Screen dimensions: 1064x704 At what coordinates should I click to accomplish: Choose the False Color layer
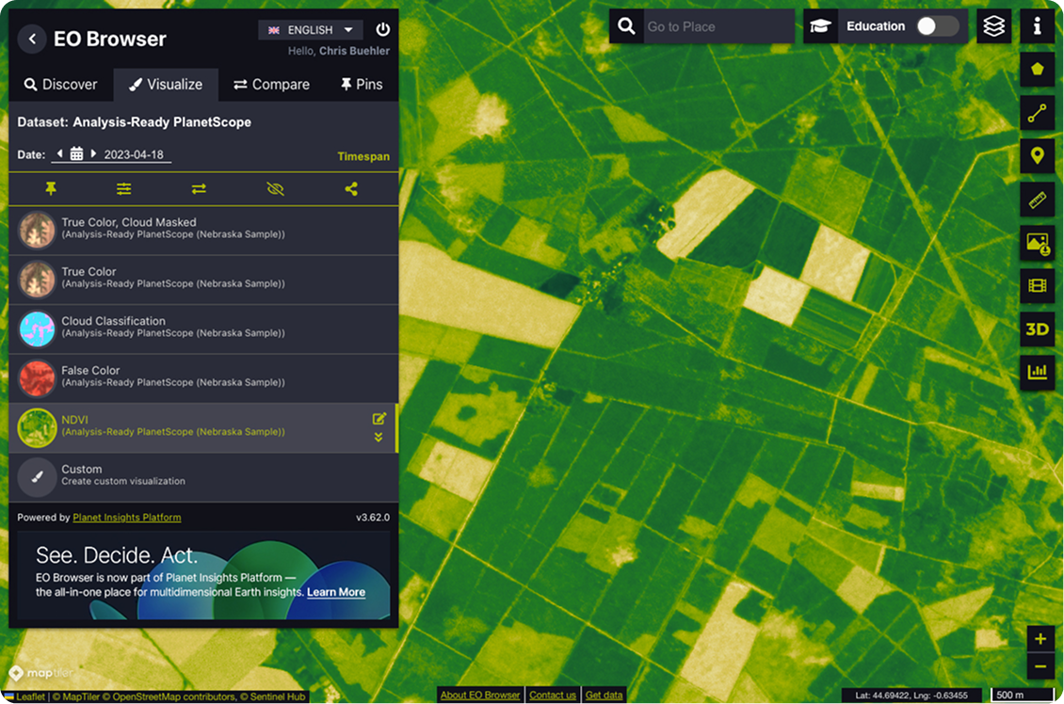click(203, 378)
